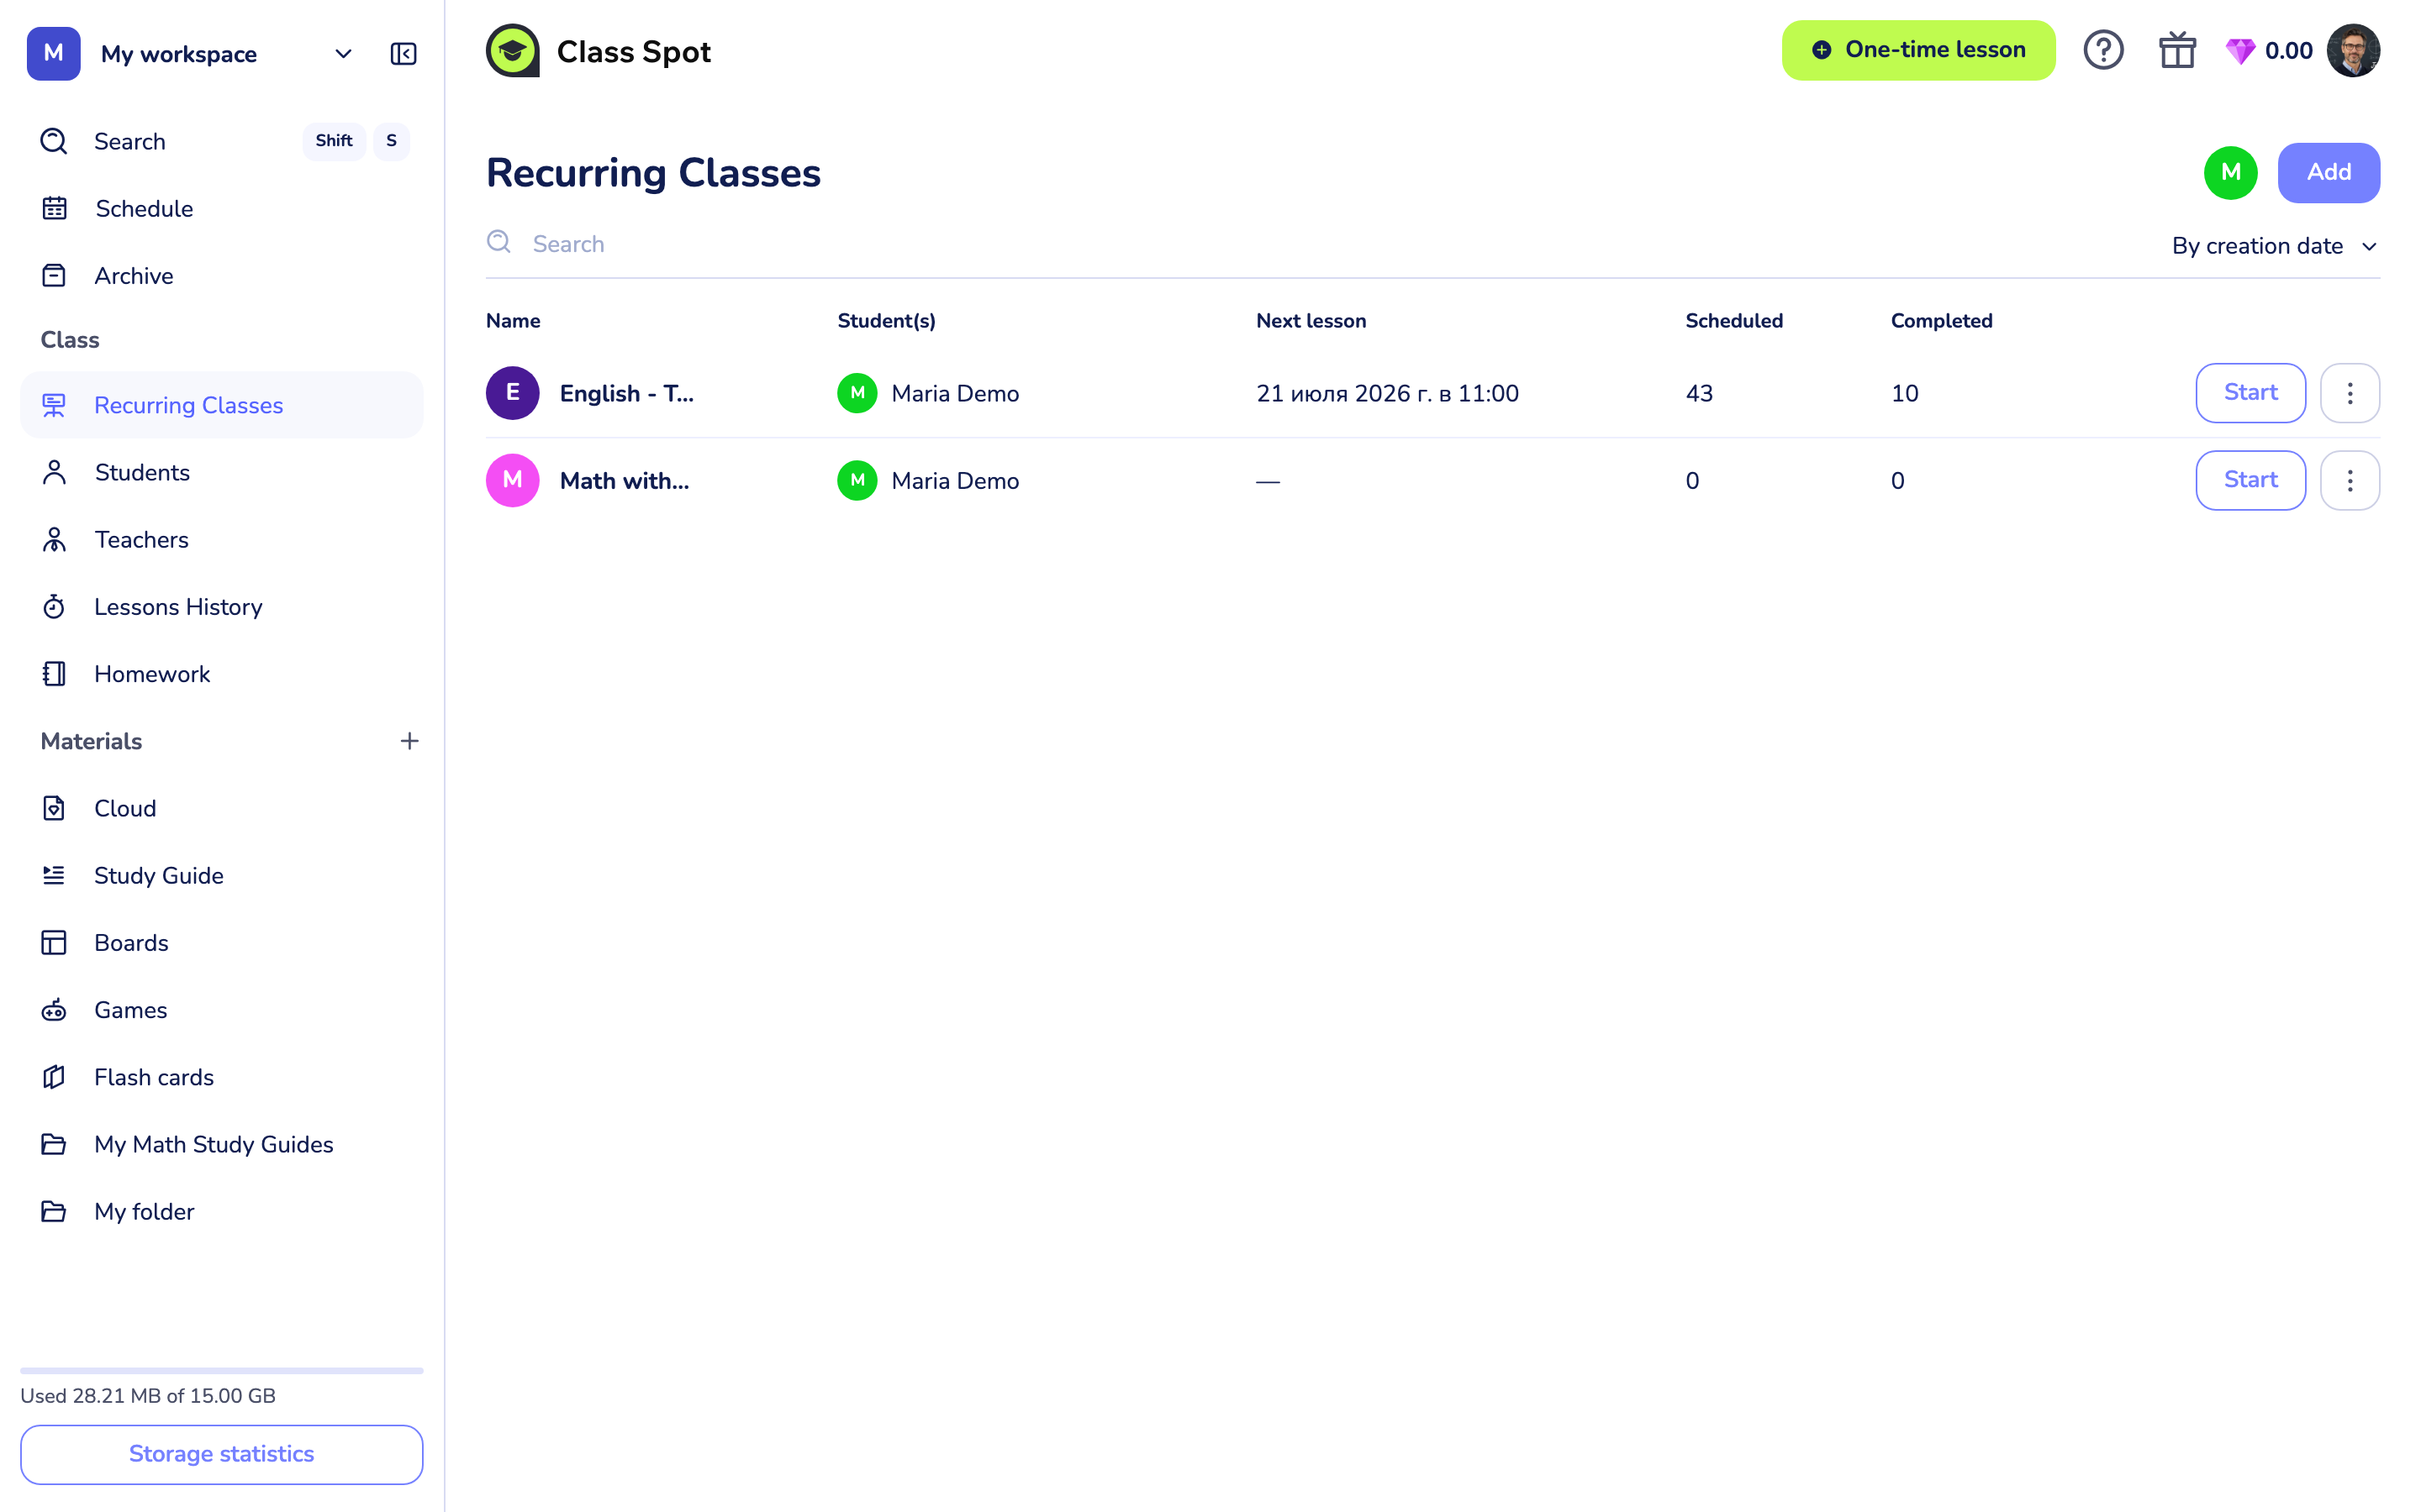Open Search in the sidebar
The image size is (2421, 1512).
point(221,141)
